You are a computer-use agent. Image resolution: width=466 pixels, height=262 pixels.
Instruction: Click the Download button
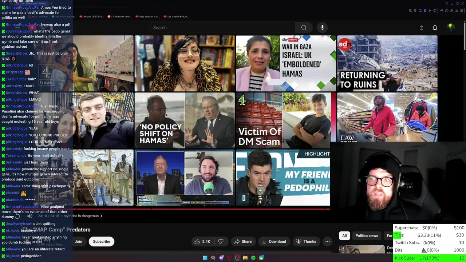click(x=273, y=242)
